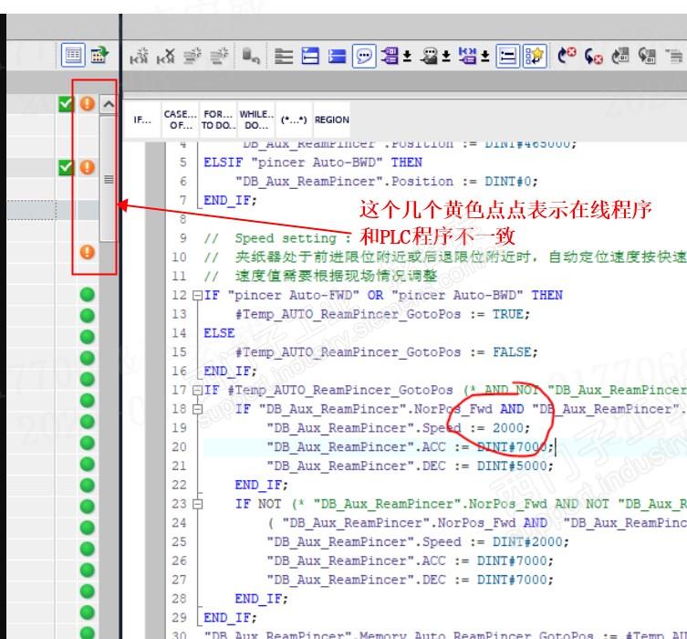Image resolution: width=687 pixels, height=639 pixels.
Task: Collapse the nested IF at line 18
Action: click(198, 409)
